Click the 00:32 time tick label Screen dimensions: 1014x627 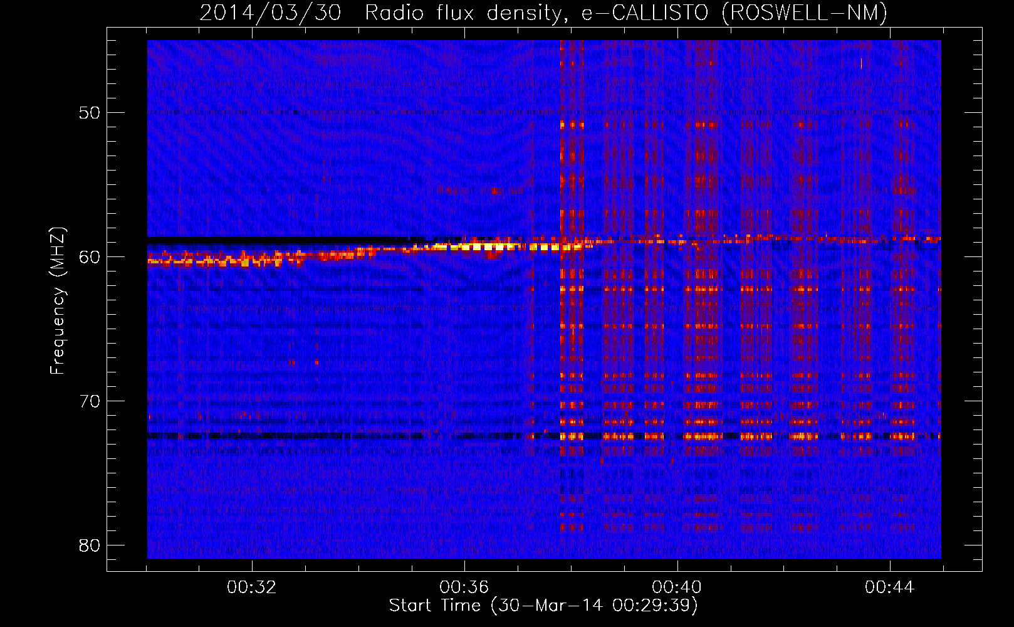[252, 587]
